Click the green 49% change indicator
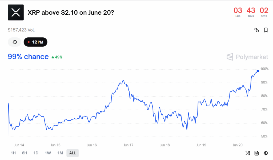Viewport: 273px width, 160px height. coord(57,57)
